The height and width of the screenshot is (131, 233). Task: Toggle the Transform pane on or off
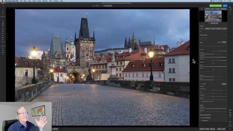coord(201,120)
